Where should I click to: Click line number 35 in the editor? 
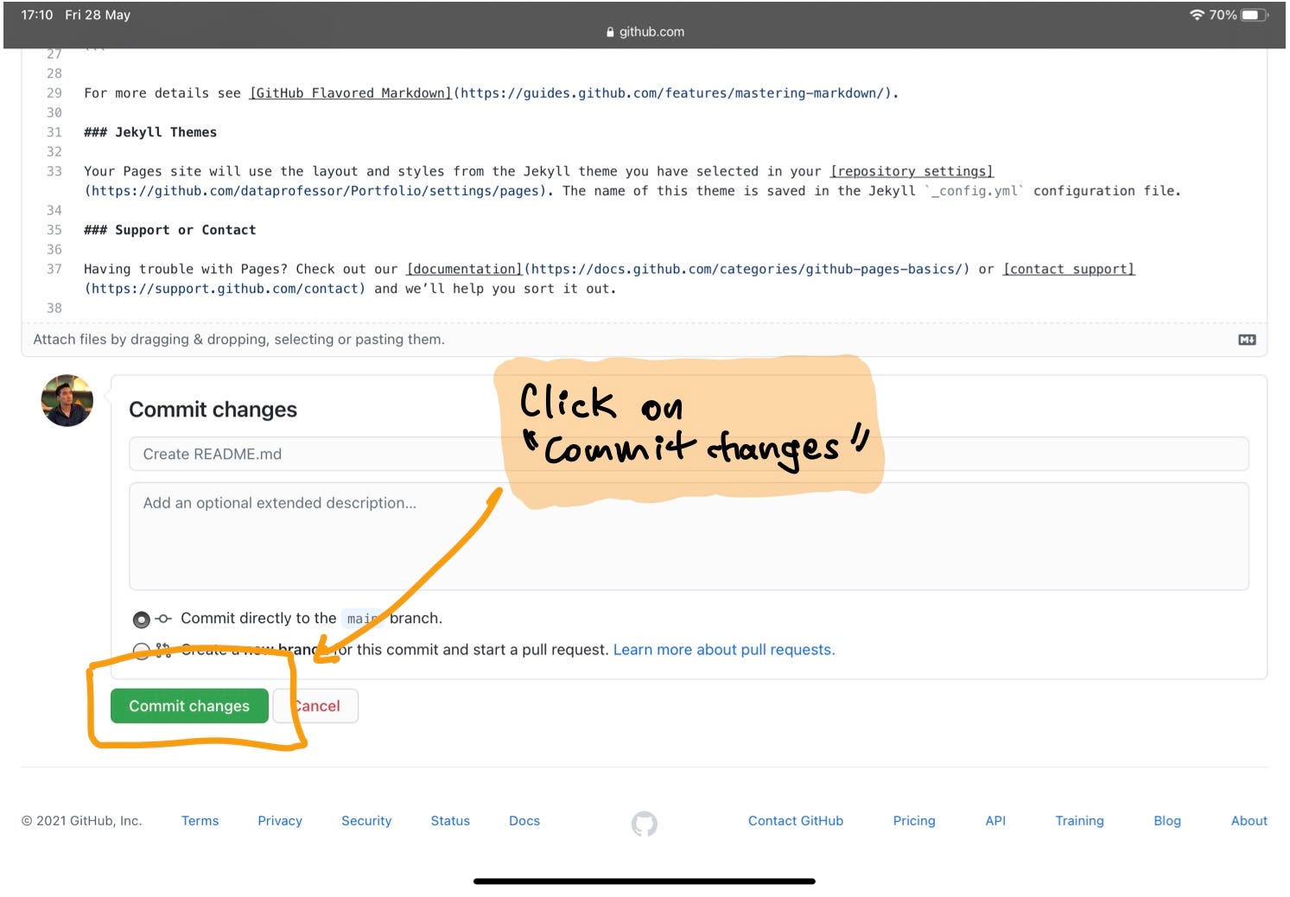click(54, 230)
